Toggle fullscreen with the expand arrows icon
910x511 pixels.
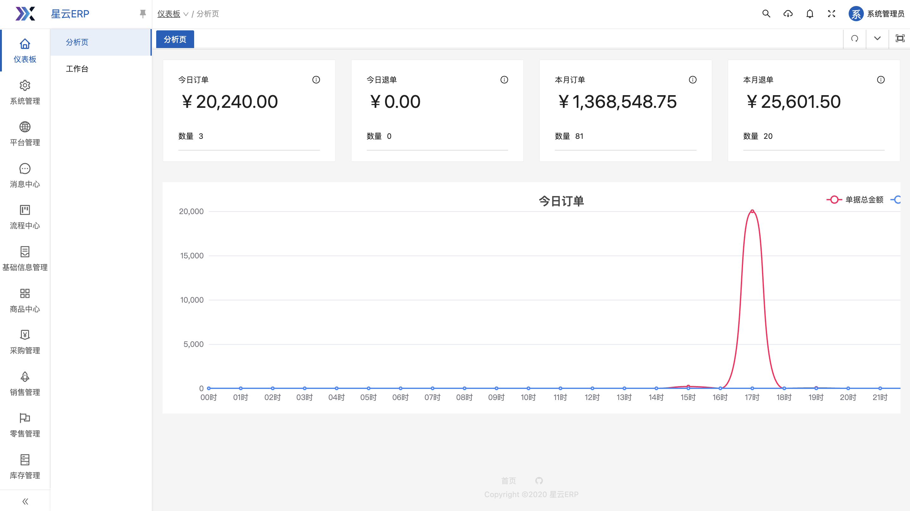click(x=832, y=14)
